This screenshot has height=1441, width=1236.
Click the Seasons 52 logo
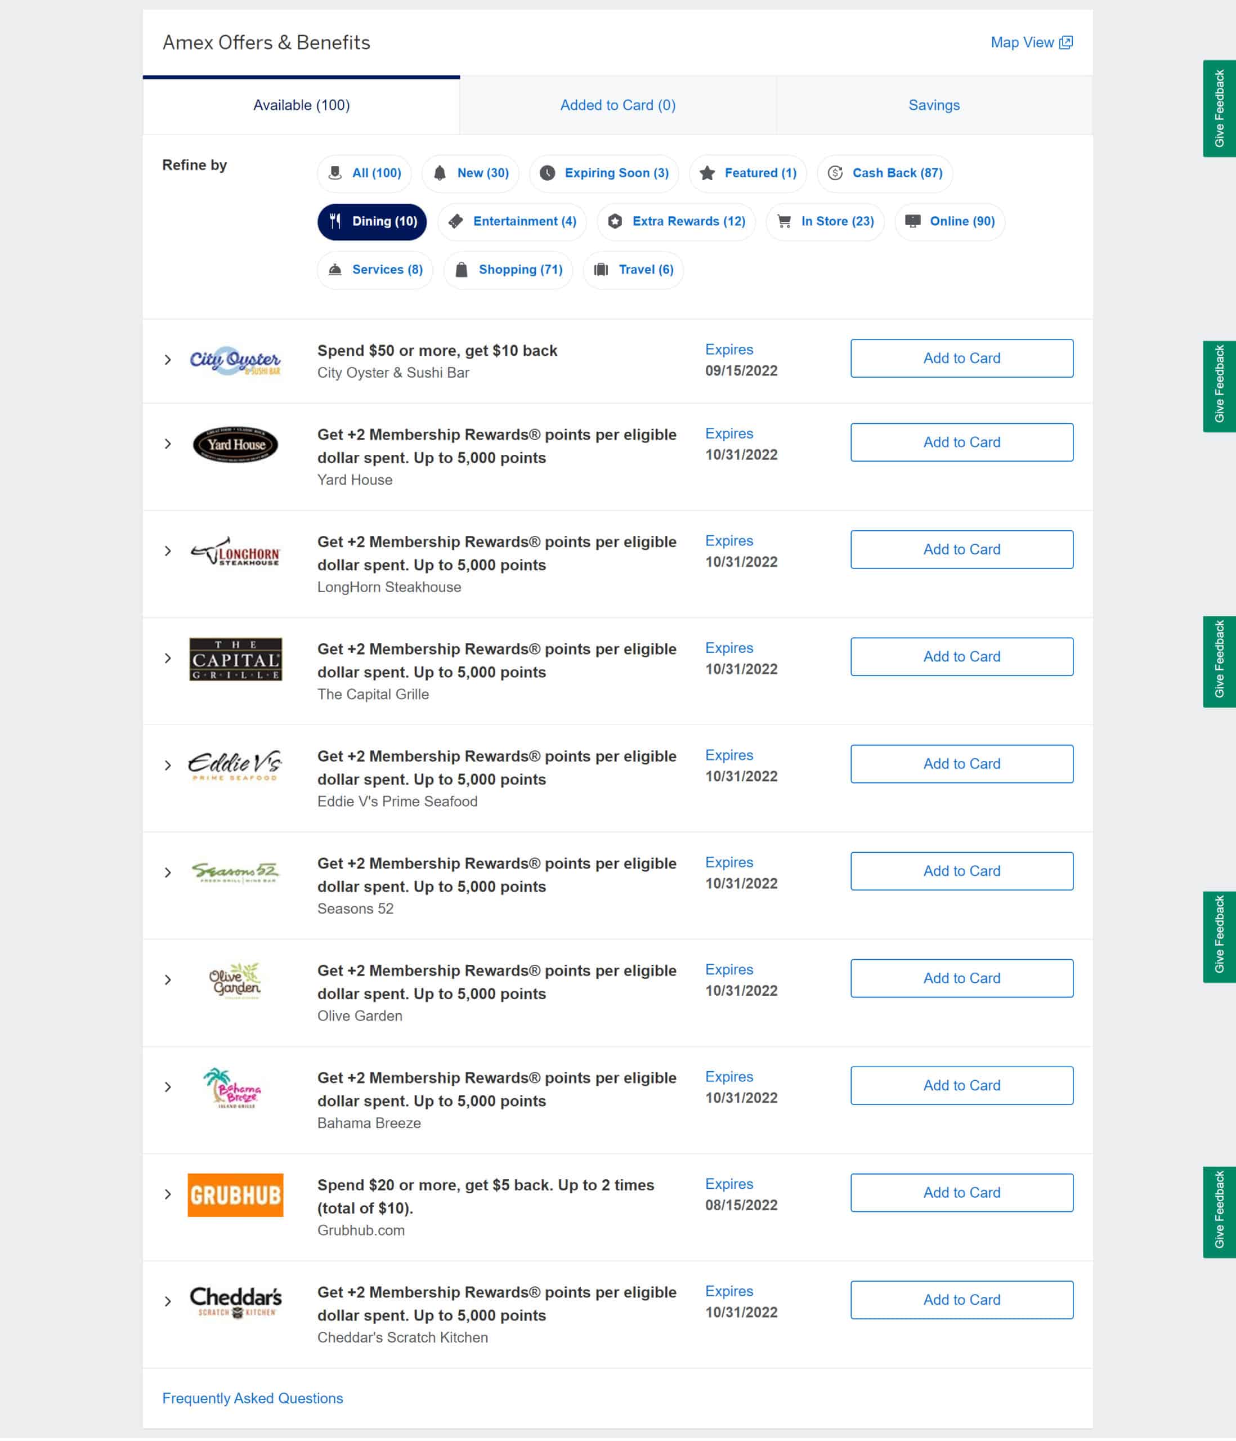[x=235, y=873]
